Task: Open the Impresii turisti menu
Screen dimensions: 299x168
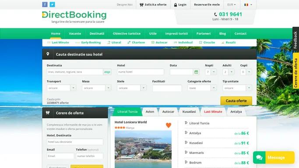Action: click(176, 34)
